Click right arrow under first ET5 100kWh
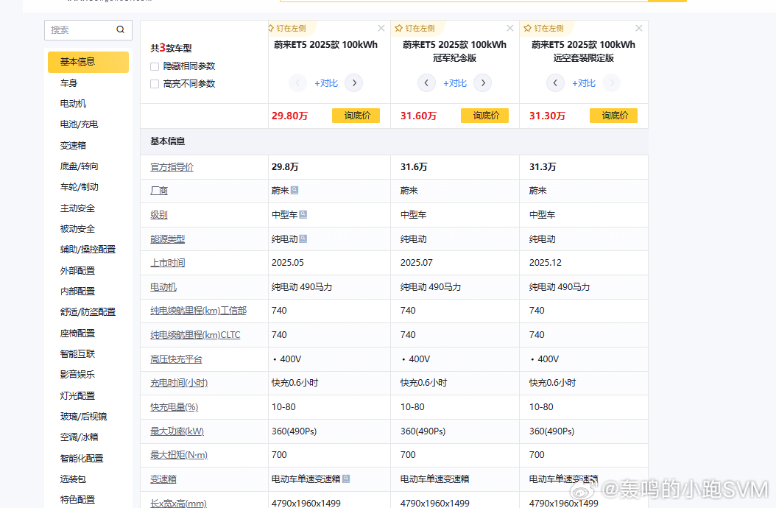 354,82
